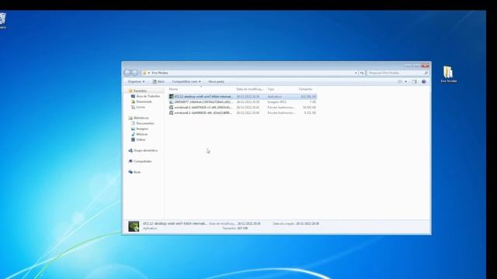Open the address bar history dropdown arrow
This screenshot has width=497, height=279.
coord(356,73)
